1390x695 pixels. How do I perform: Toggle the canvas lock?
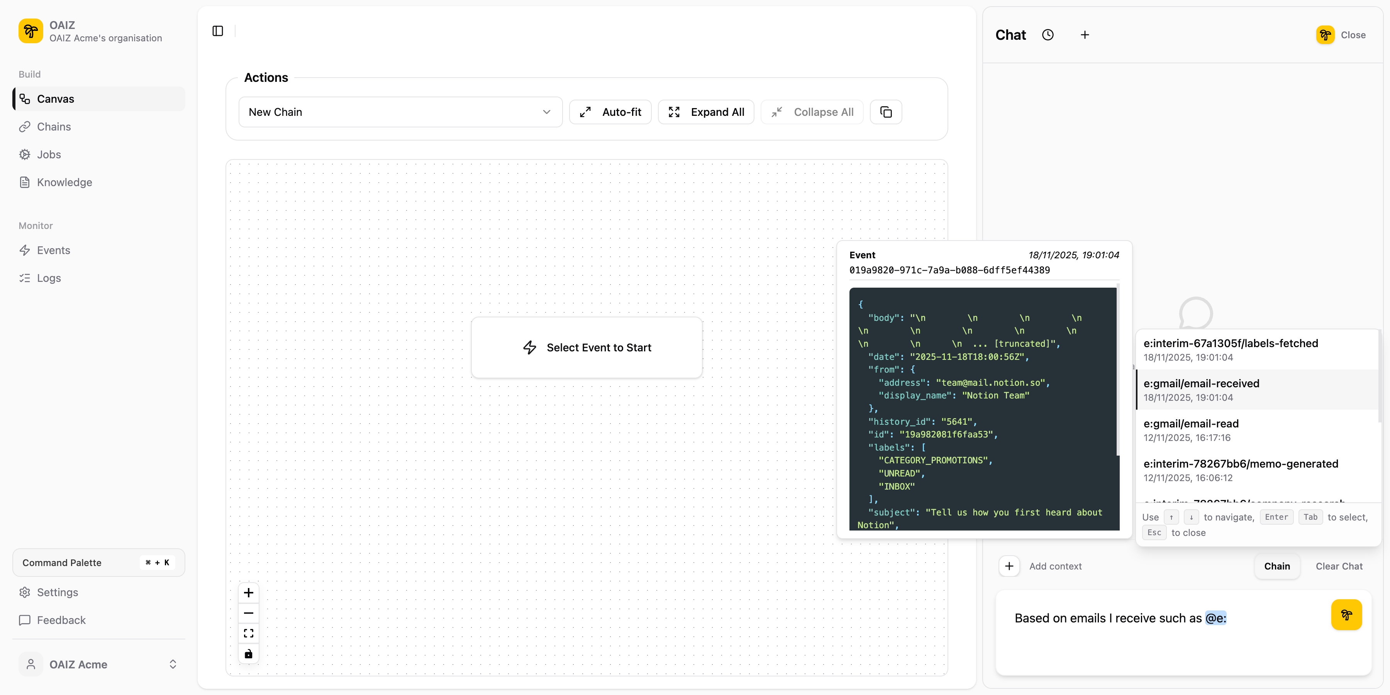click(x=248, y=653)
